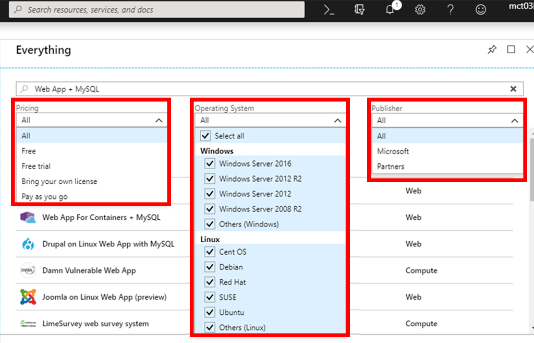The image size is (534, 343).
Task: Open Damn Vulnerable Web App result
Action: 89,270
